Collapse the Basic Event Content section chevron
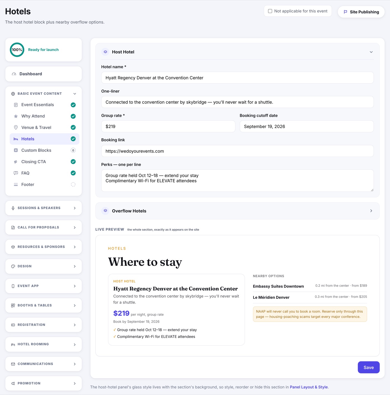The width and height of the screenshot is (390, 395). coord(75,94)
